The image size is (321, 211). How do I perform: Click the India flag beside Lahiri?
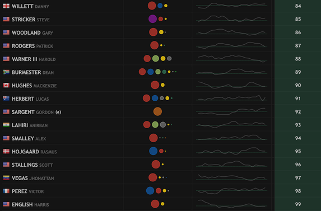[x=6, y=125]
